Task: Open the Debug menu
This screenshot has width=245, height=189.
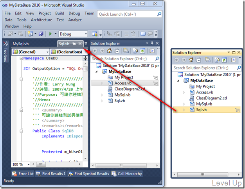Action: (74, 13)
